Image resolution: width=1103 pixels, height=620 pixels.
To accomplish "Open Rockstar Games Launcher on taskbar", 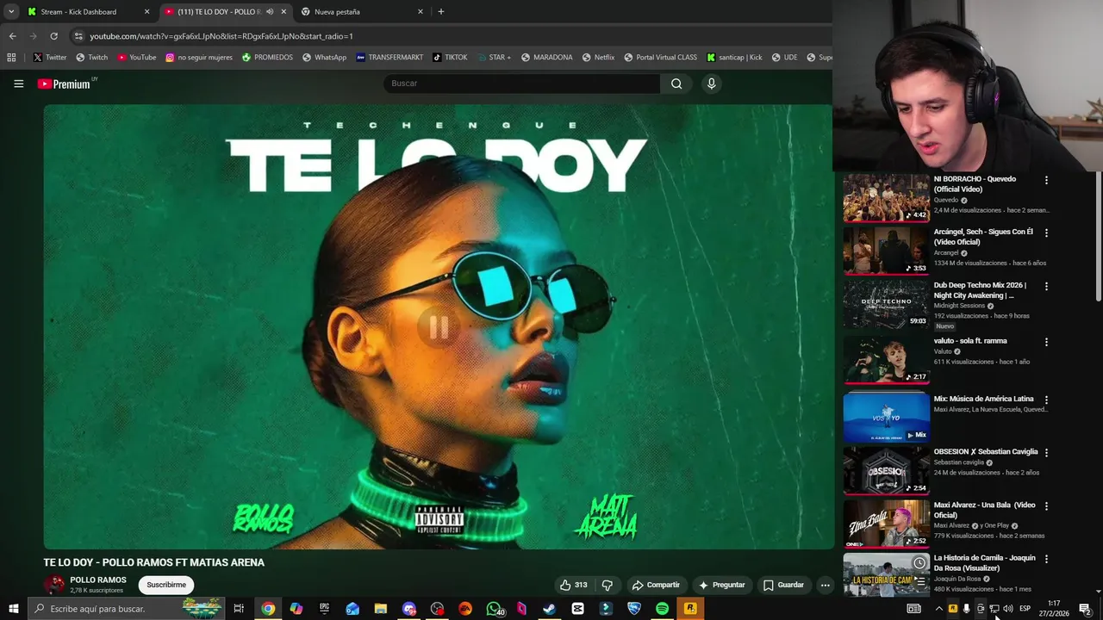I will coord(690,609).
